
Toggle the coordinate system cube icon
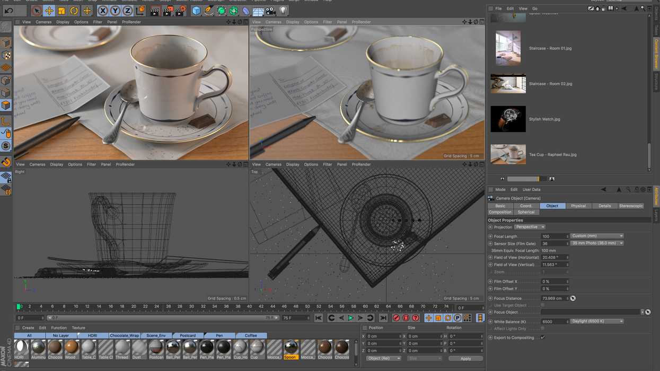(x=140, y=10)
